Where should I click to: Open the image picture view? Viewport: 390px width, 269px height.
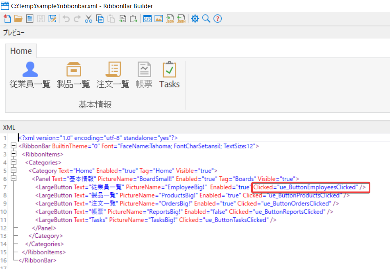[159, 18]
